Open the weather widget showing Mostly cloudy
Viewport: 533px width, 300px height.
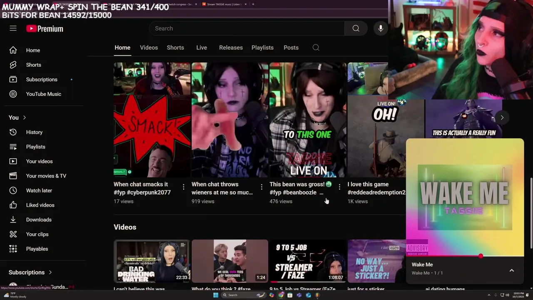pos(15,295)
